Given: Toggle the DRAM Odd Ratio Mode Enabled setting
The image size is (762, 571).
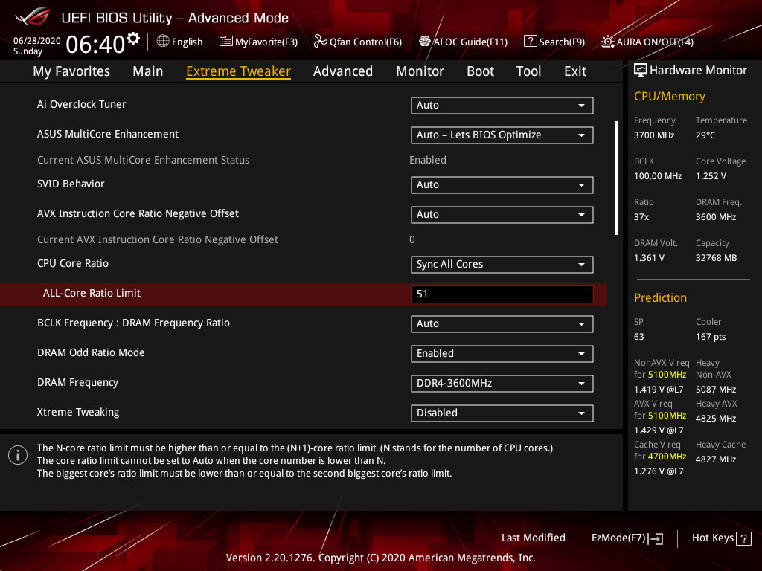Looking at the screenshot, I should [502, 353].
